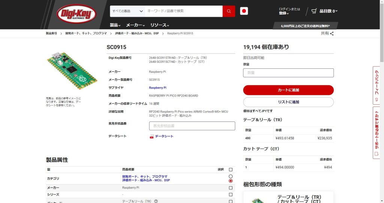384x203 pixels.
Task: Select the 開発ボード、キット、プログラマ radio button
Action: pyautogui.click(x=231, y=176)
